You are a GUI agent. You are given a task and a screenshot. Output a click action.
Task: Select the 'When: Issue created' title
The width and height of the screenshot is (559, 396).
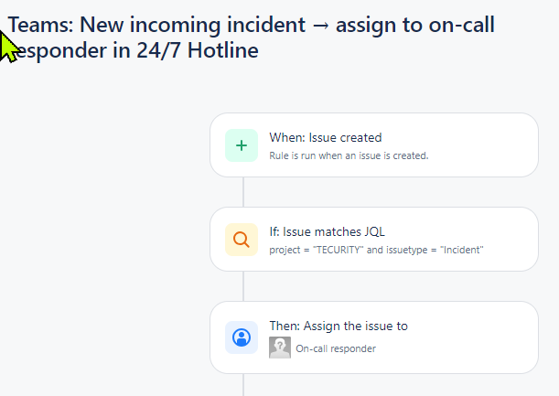(x=325, y=138)
